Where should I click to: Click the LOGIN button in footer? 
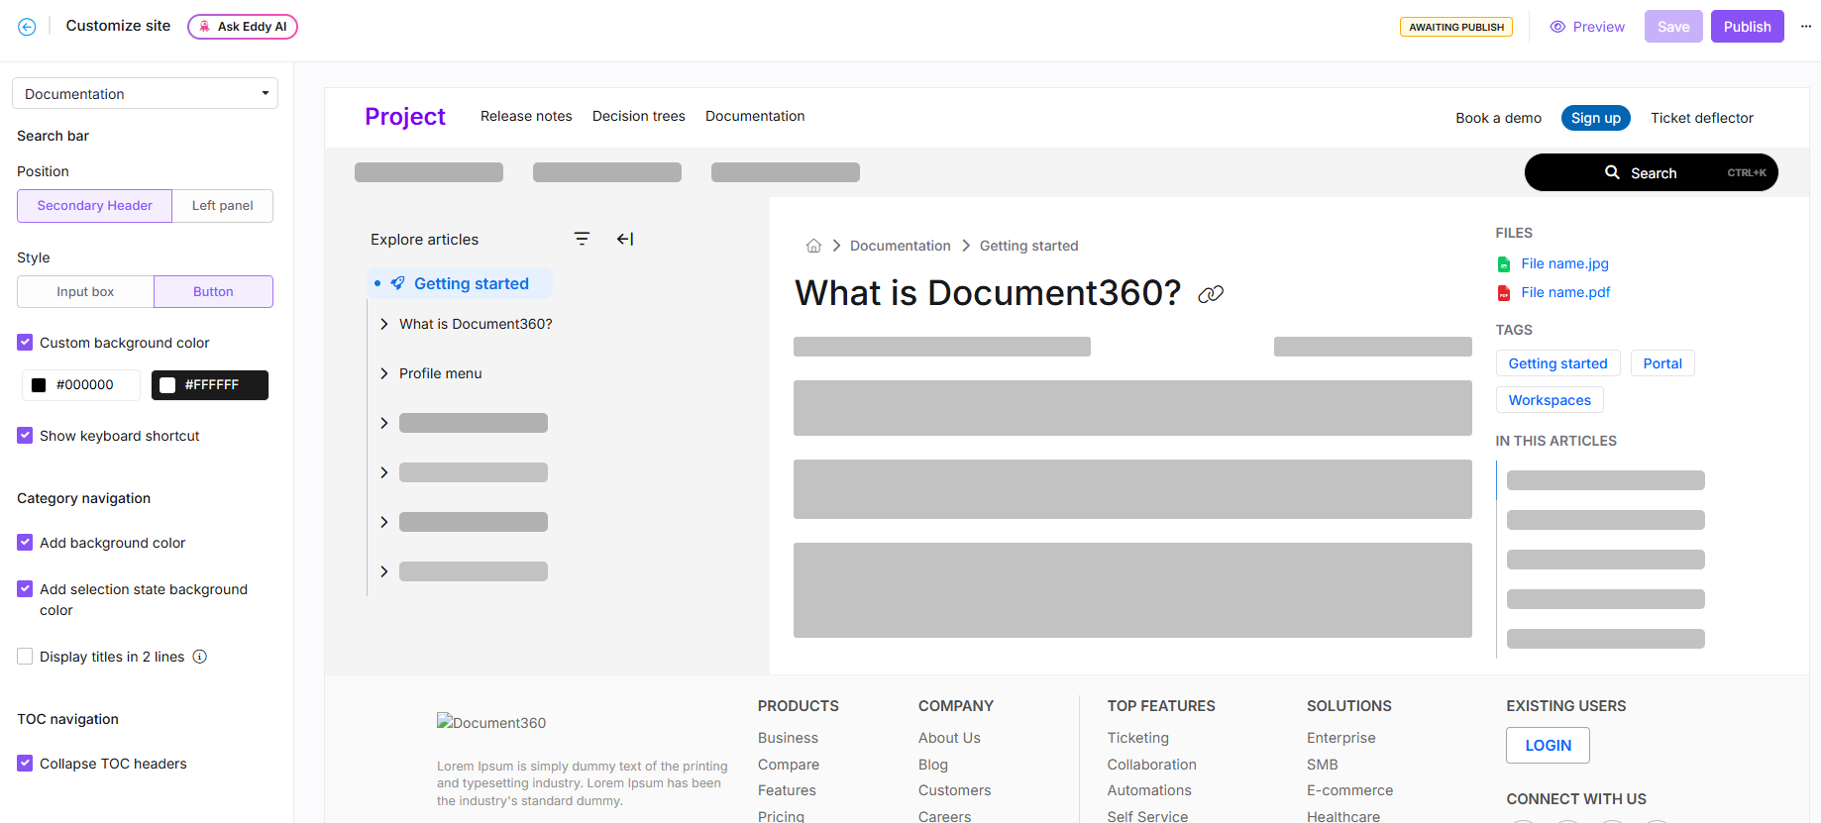coord(1548,746)
